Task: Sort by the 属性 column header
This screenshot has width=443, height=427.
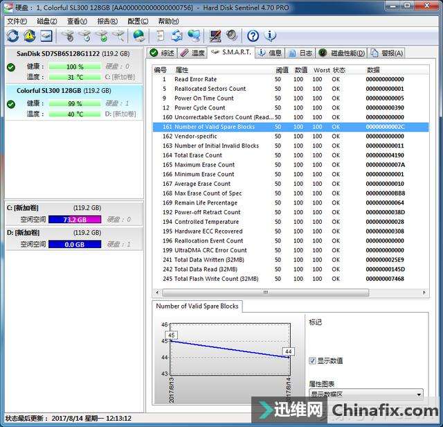Action: coord(181,70)
